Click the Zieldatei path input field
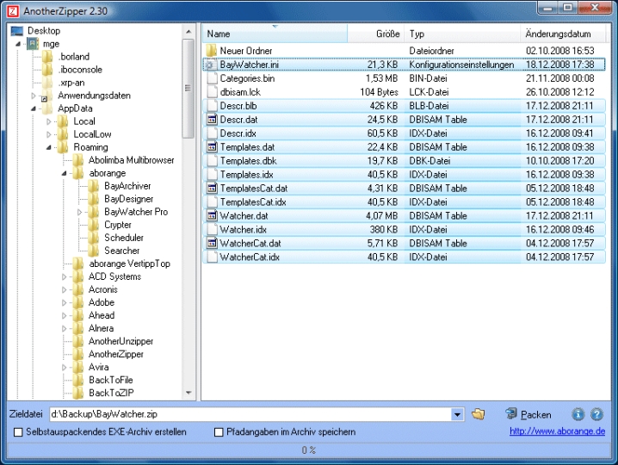Image resolution: width=618 pixels, height=465 pixels. click(250, 414)
